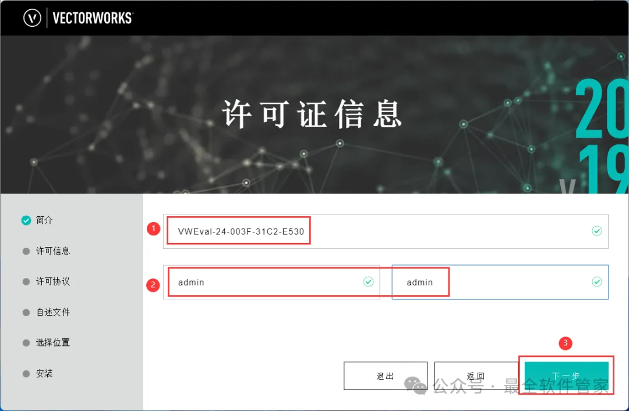The image size is (629, 411).
Task: Click the gray bullet beside 安装
Action: [x=26, y=374]
